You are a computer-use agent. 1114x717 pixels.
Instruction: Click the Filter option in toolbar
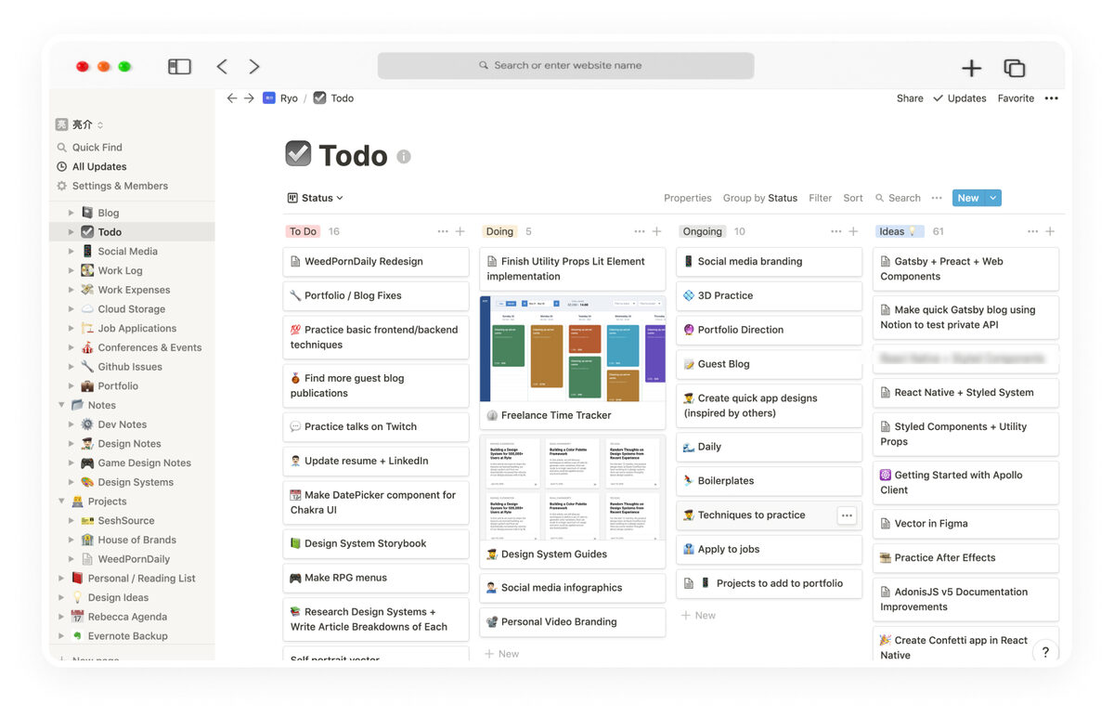[x=820, y=198]
